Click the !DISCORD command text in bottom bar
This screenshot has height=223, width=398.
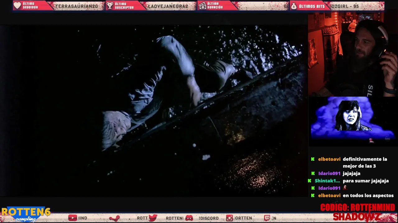209,218
